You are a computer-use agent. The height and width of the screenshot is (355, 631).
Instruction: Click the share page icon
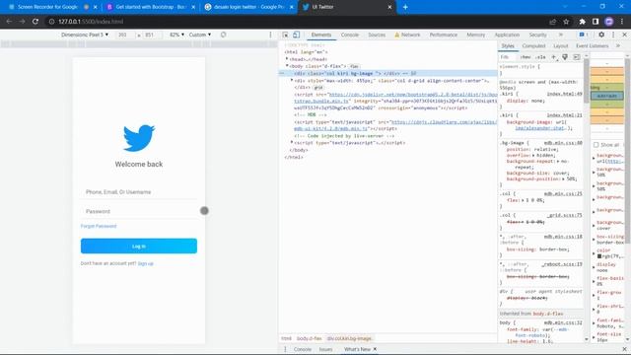553,22
